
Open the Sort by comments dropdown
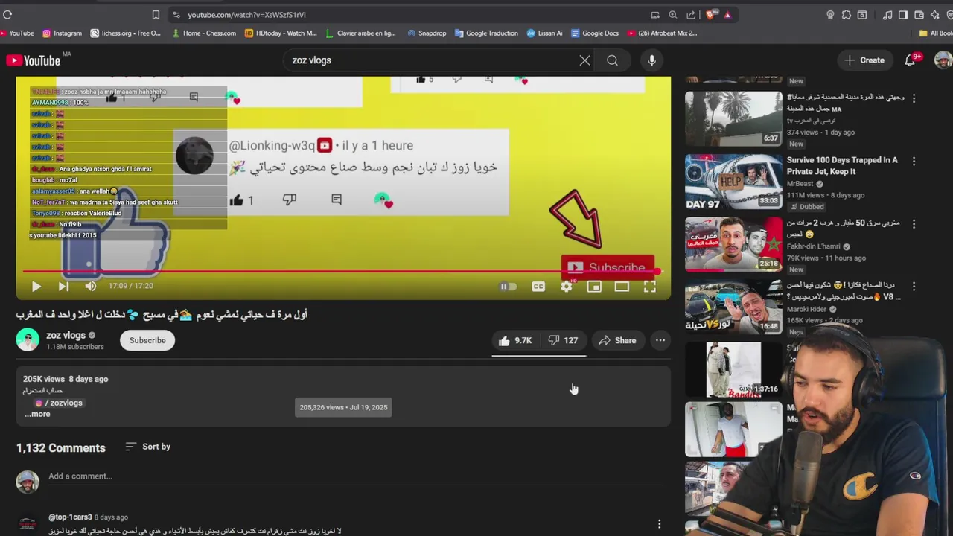[x=148, y=447]
